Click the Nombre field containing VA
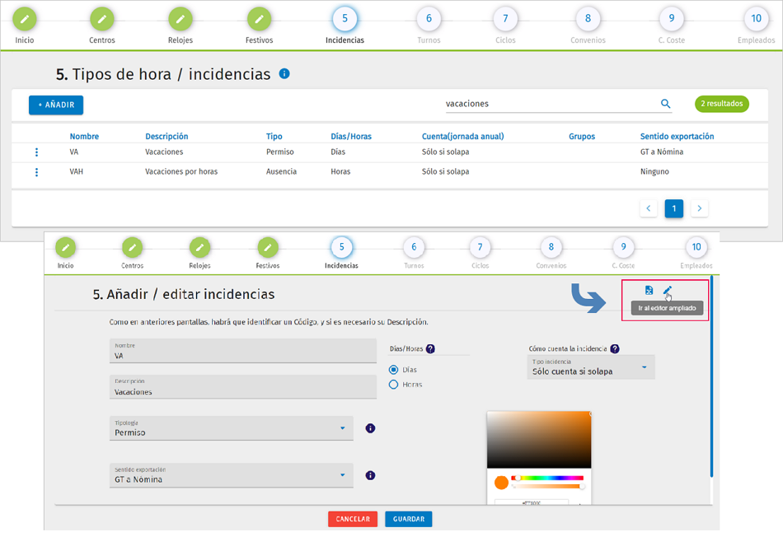783x537 pixels. tap(242, 351)
